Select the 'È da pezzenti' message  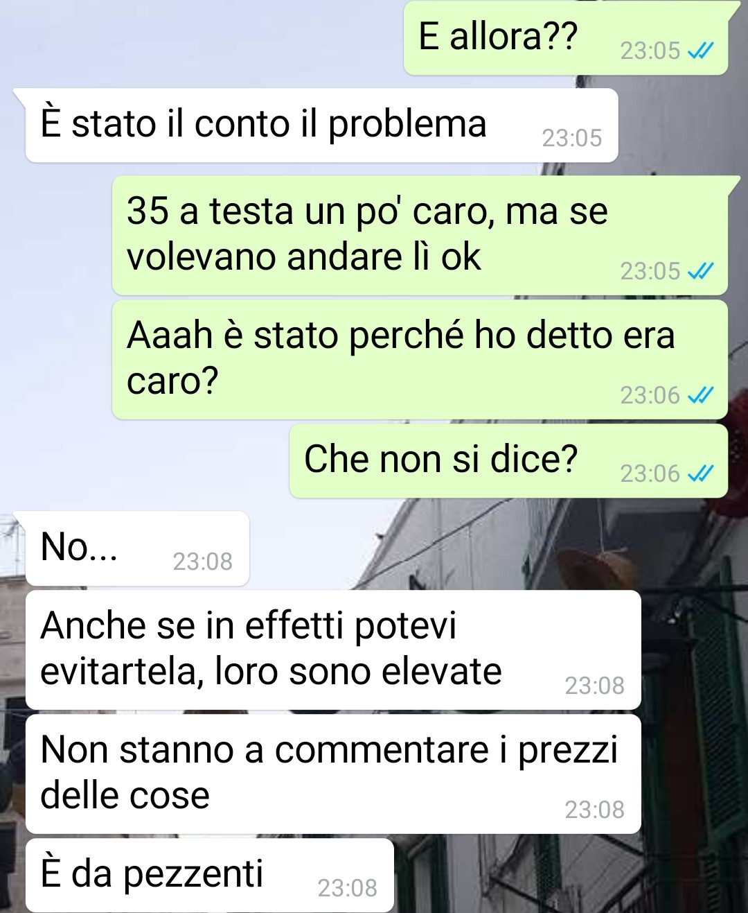pos(210,876)
